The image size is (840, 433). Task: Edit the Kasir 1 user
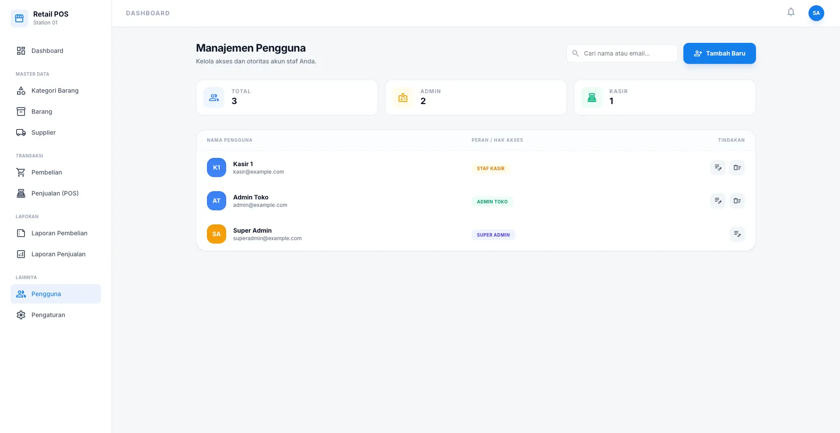tap(717, 168)
